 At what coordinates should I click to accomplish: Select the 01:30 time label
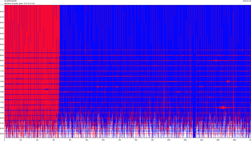[x=2, y=17]
